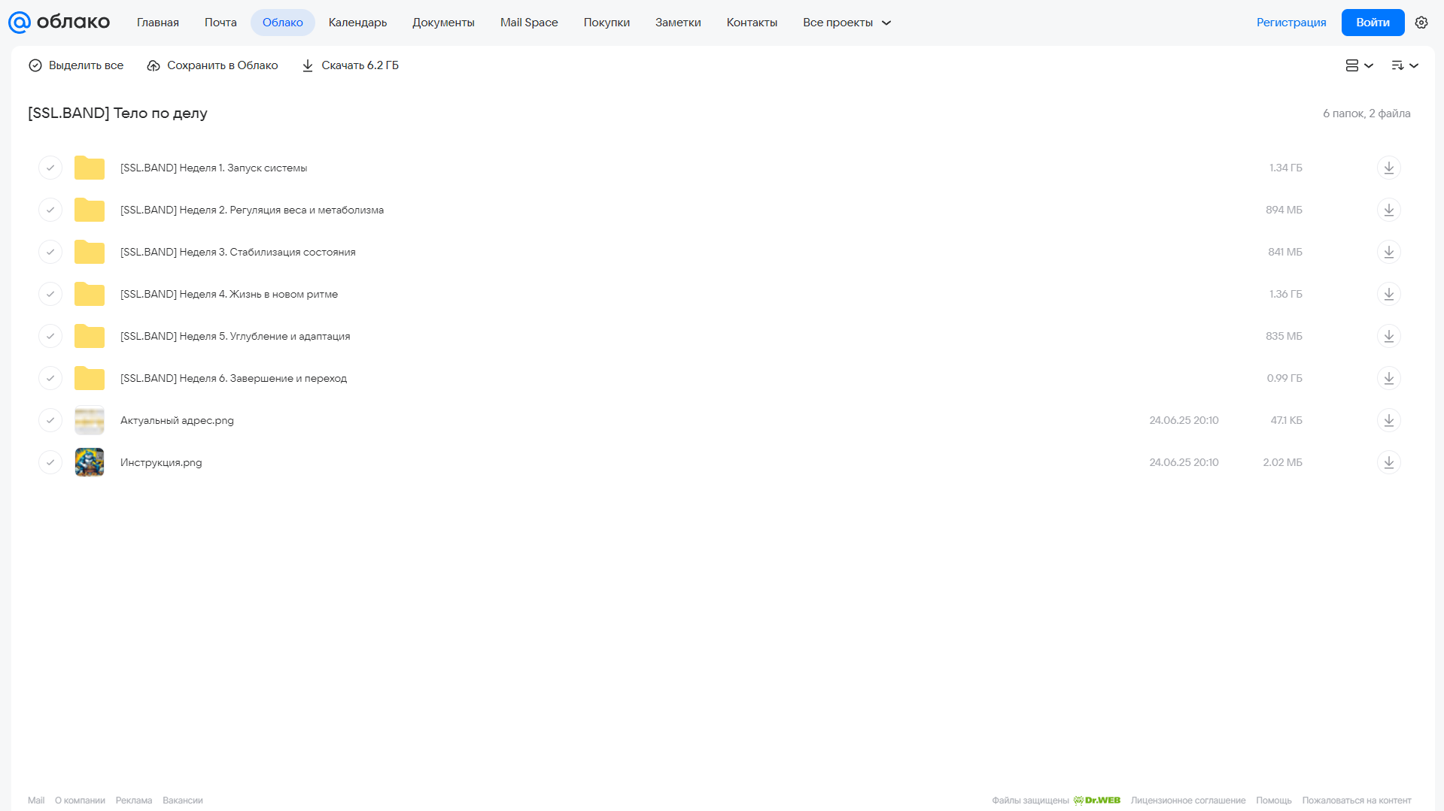Open the sort order dropdown

click(1404, 65)
